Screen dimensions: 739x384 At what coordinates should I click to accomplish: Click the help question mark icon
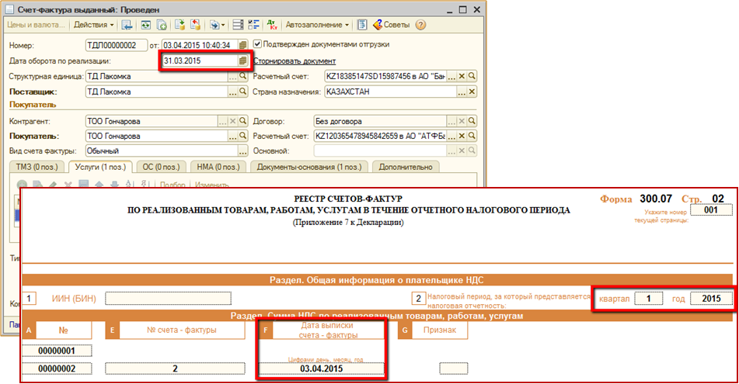[420, 25]
